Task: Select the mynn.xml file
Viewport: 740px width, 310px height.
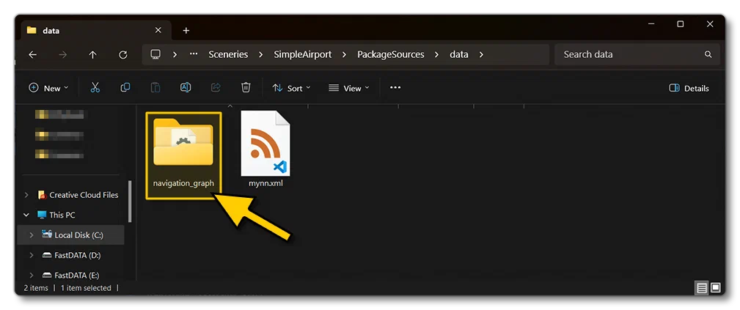Action: point(265,149)
